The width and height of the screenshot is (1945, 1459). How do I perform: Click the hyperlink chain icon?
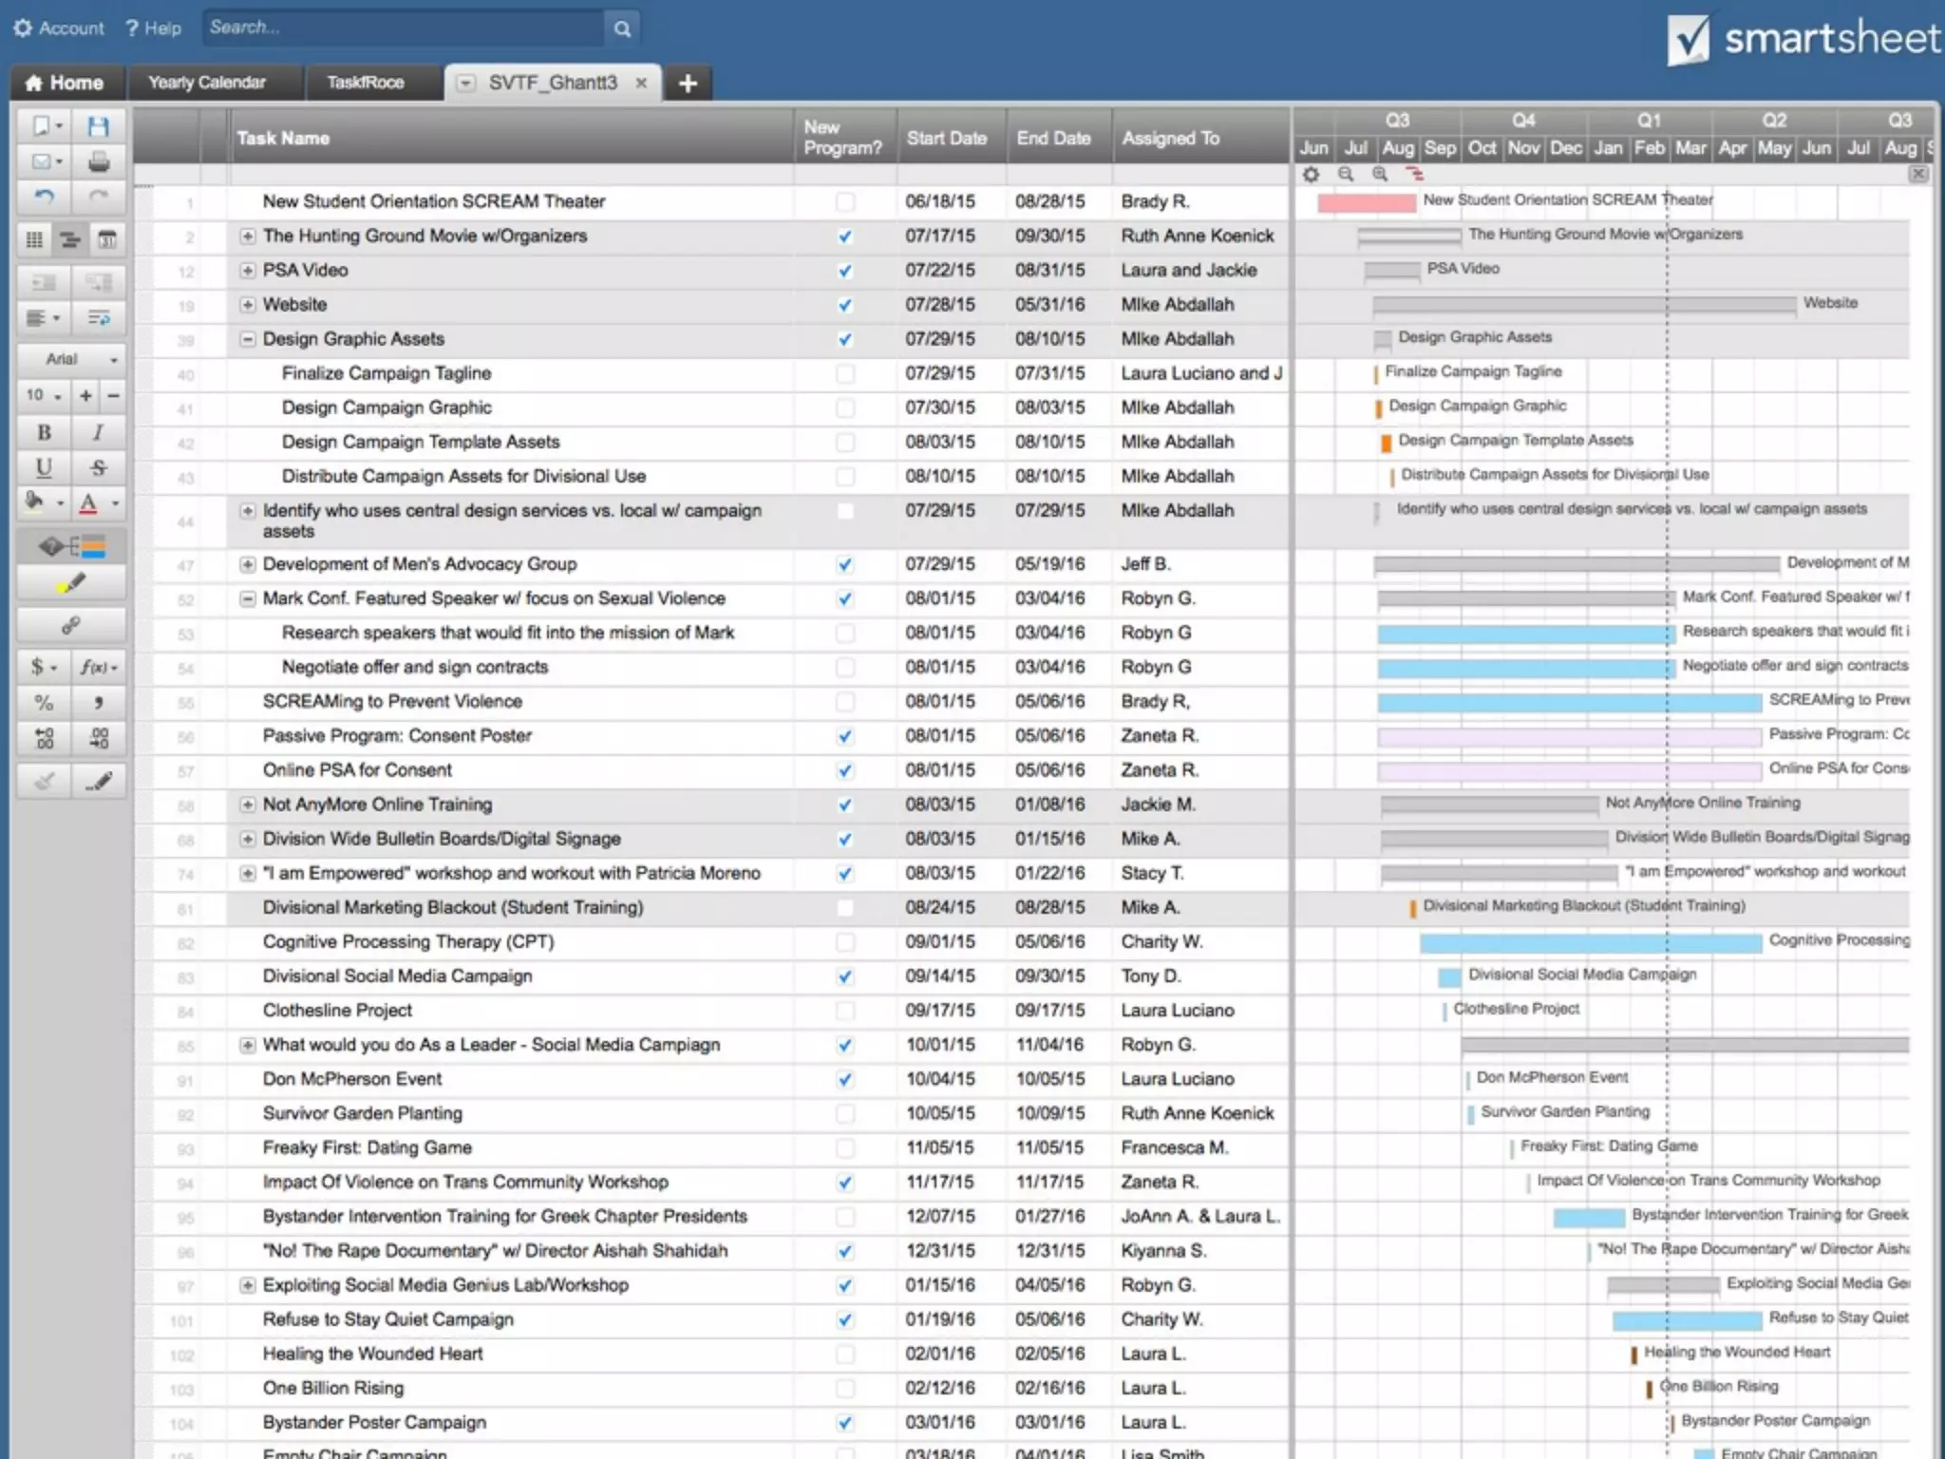click(71, 625)
